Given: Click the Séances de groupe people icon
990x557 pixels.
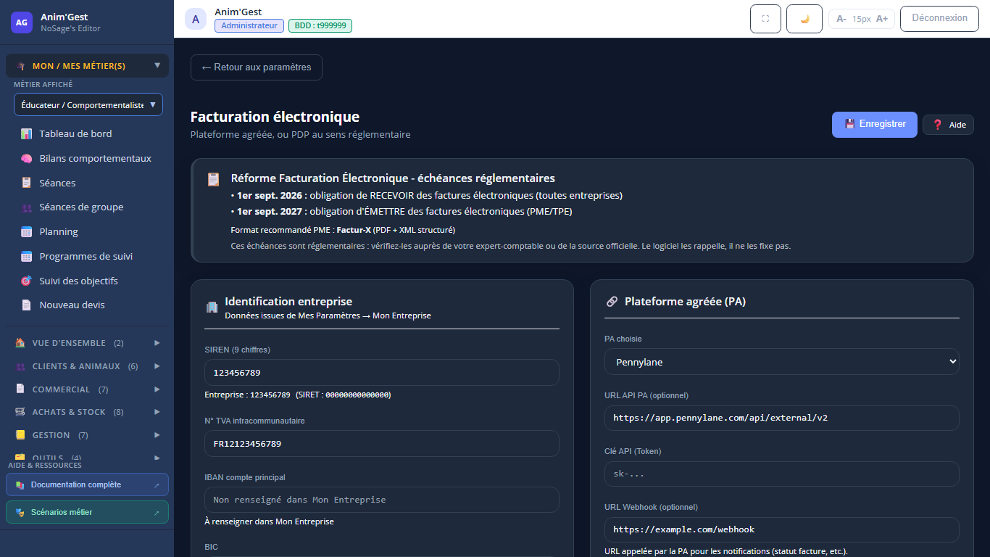Looking at the screenshot, I should (26, 207).
